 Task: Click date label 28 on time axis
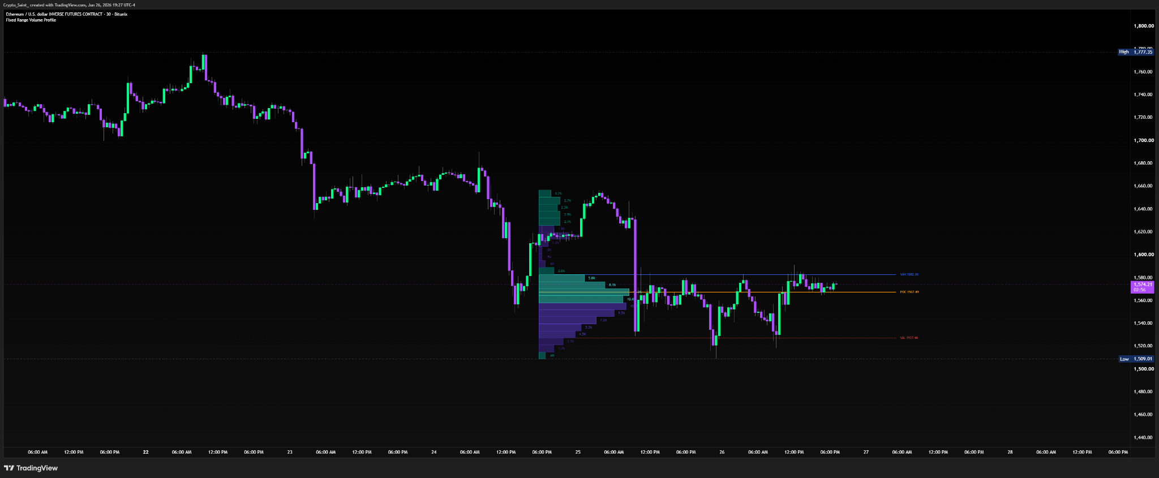click(x=1010, y=452)
